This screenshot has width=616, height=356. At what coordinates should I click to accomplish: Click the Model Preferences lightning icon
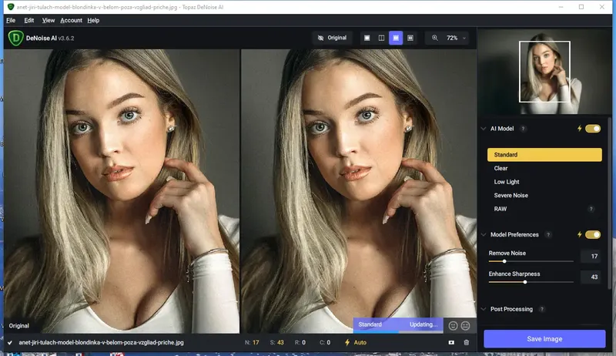[x=579, y=234]
